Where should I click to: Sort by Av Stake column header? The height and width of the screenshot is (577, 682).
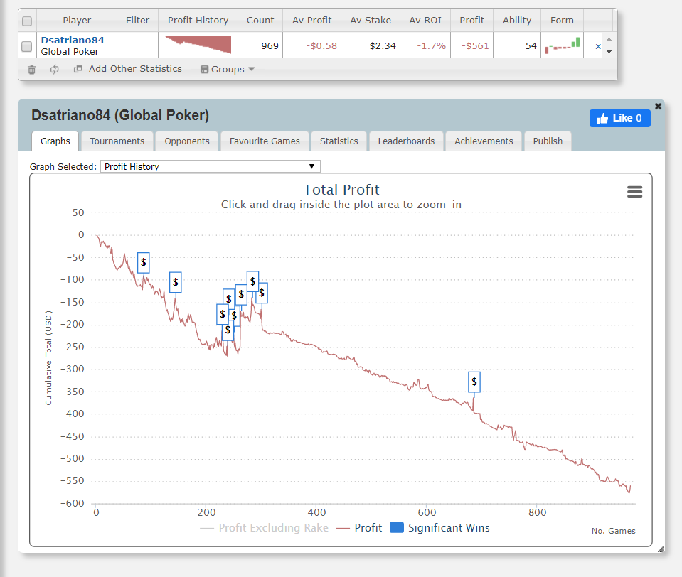pyautogui.click(x=370, y=21)
